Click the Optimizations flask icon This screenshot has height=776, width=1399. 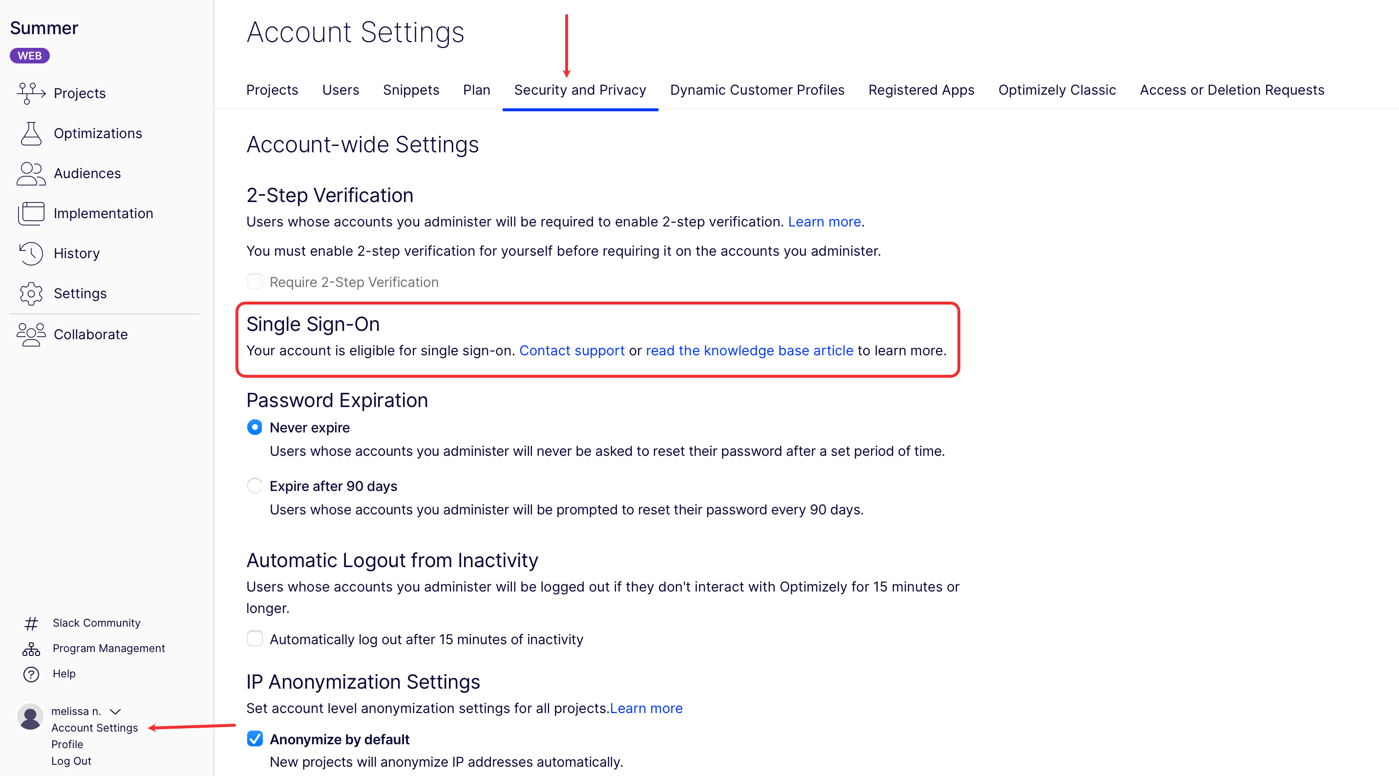31,134
